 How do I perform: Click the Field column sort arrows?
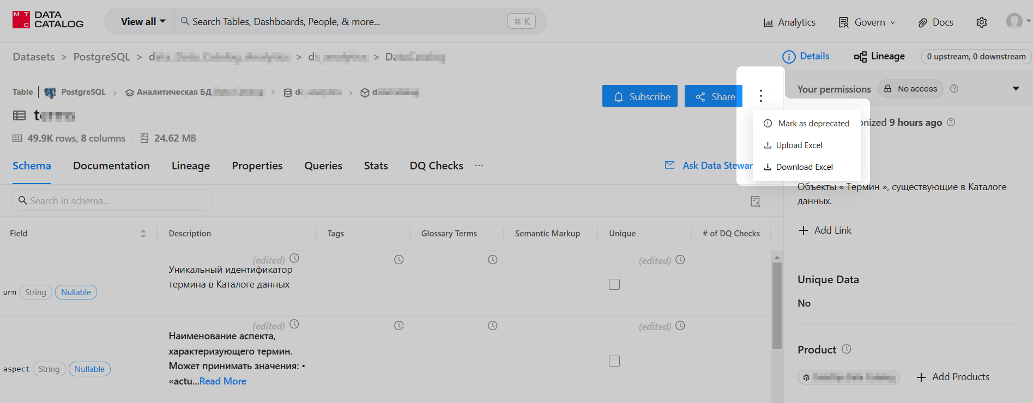(x=143, y=234)
